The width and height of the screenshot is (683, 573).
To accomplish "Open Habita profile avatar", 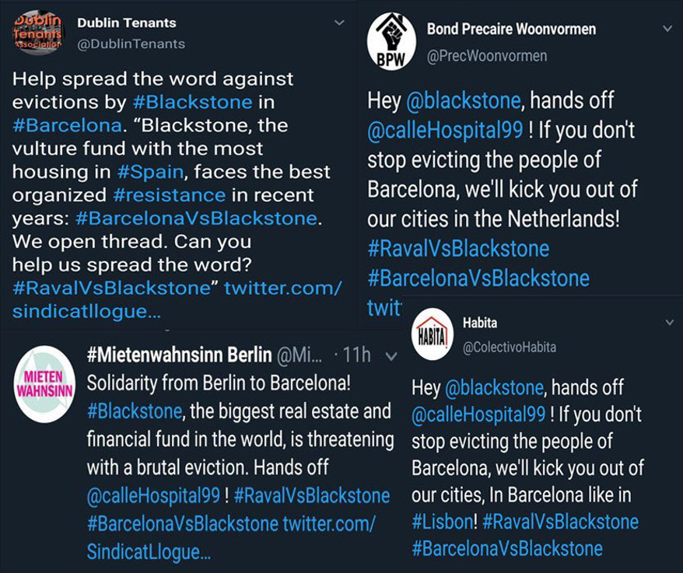I will click(432, 333).
